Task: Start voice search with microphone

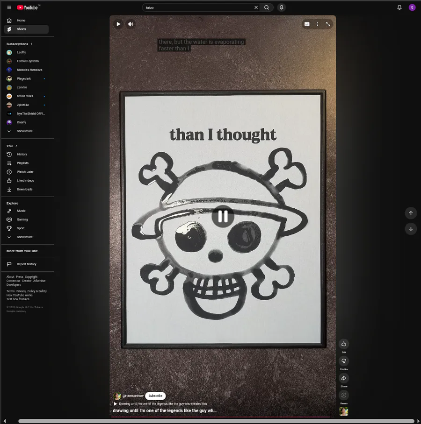Action: click(282, 7)
